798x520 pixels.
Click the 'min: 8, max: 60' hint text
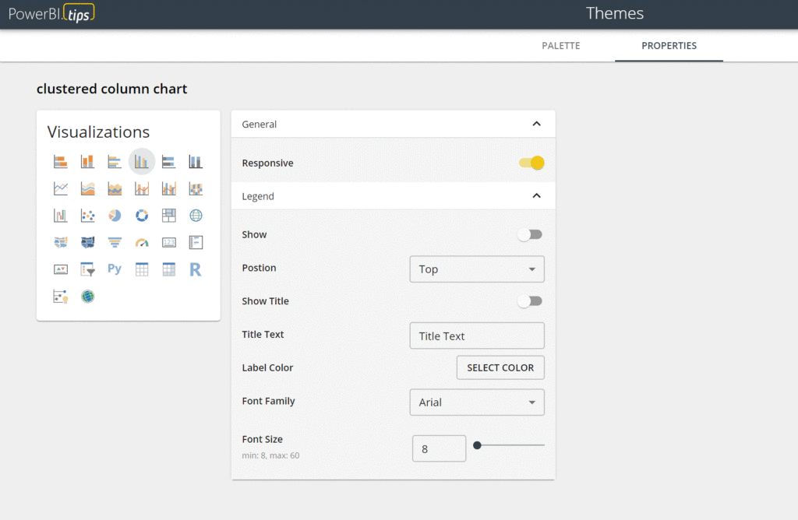[270, 455]
